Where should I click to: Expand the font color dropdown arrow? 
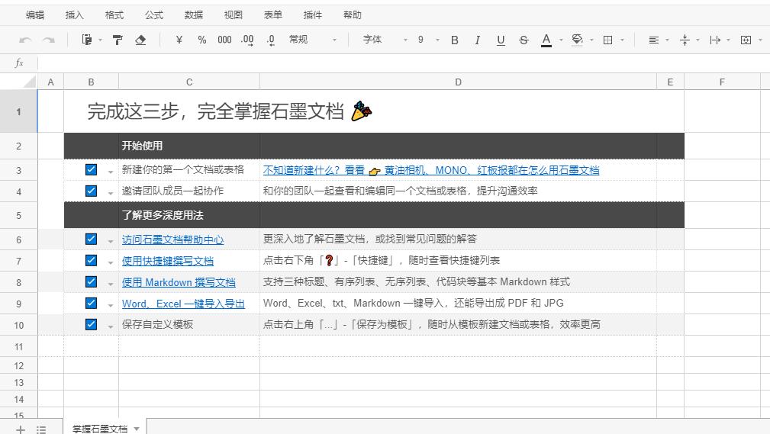(x=561, y=40)
